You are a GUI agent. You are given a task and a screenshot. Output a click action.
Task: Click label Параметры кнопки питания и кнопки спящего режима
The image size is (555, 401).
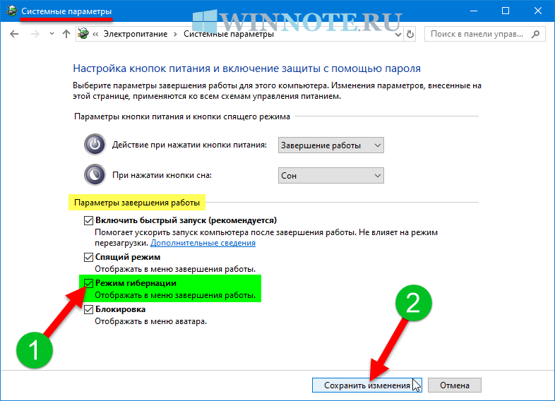tap(182, 116)
